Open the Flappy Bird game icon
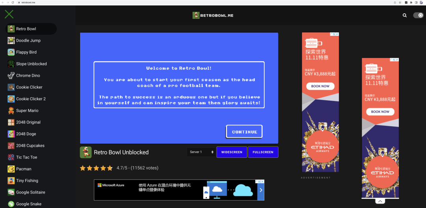This screenshot has height=208, width=426. [x=11, y=52]
